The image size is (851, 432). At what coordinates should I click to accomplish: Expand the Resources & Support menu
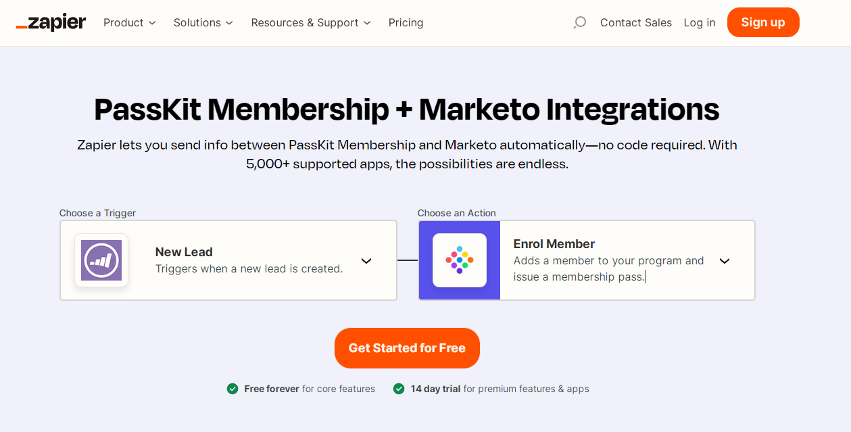point(311,23)
